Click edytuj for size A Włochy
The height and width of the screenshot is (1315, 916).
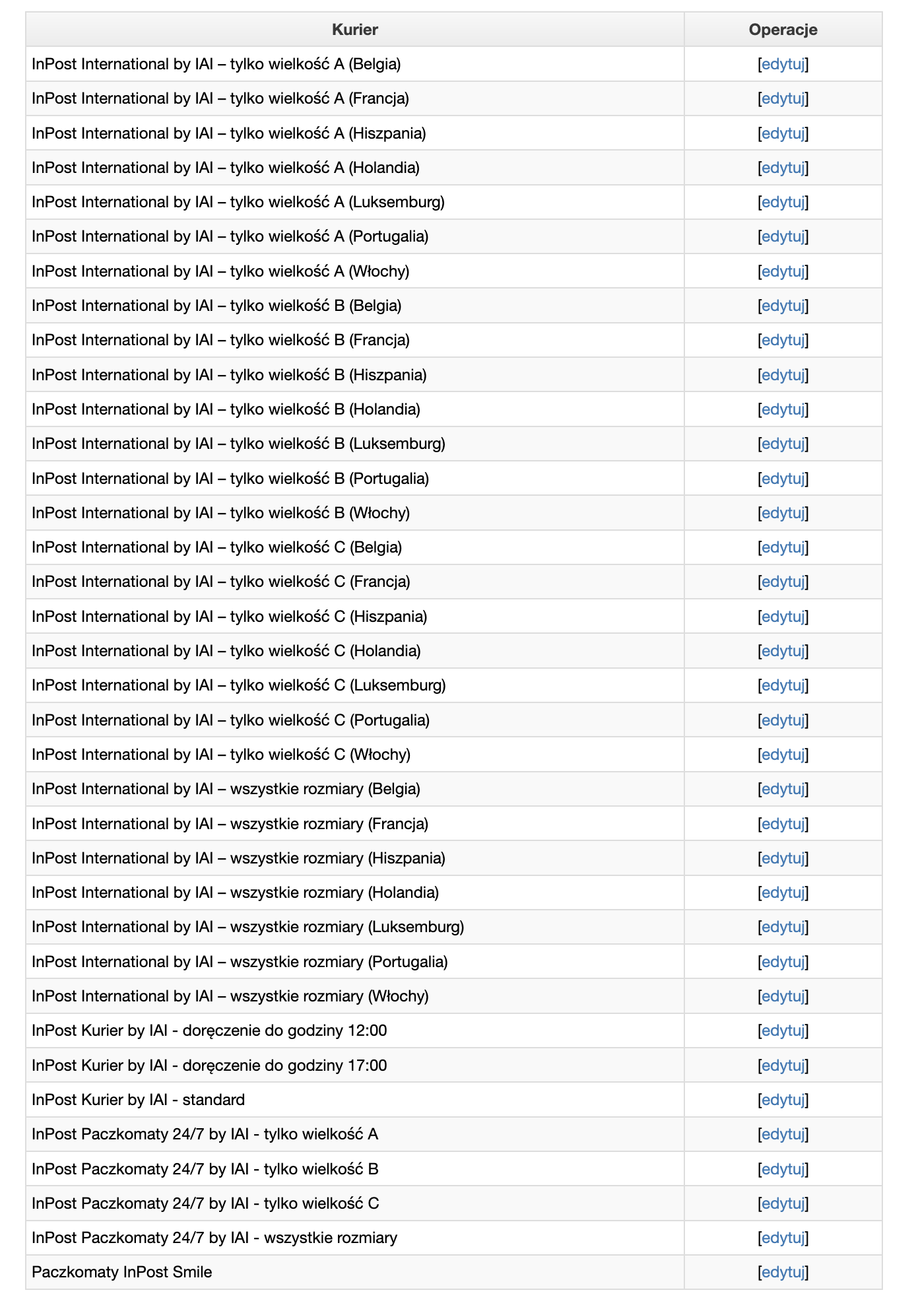point(783,271)
